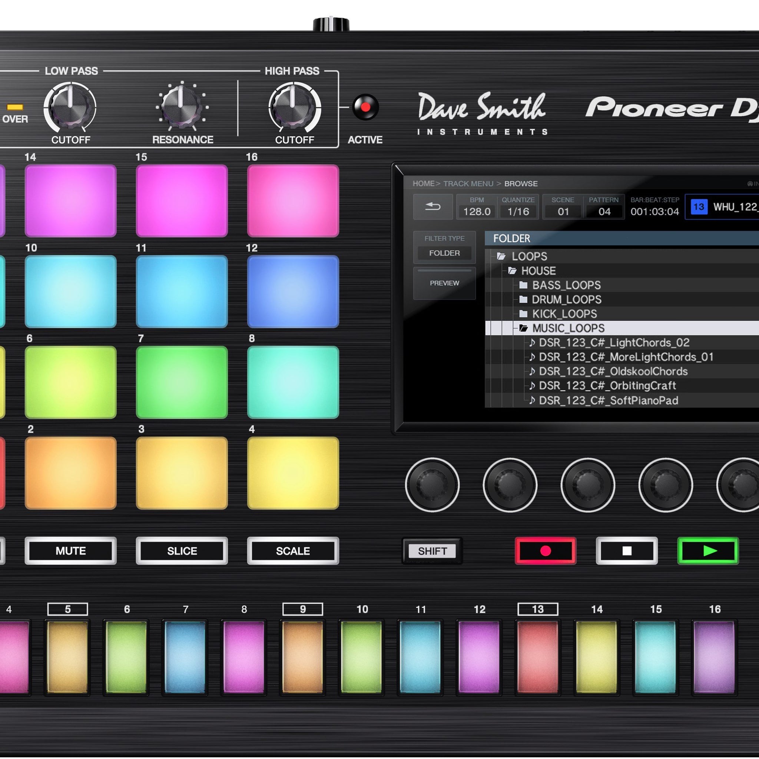Hit yellow performance pad 4
The image size is (759, 759).
(293, 473)
